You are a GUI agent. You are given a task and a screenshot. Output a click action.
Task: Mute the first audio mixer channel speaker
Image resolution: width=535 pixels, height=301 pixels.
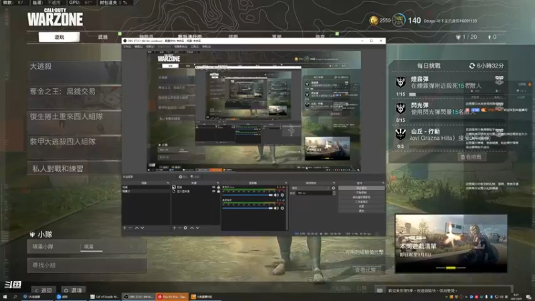pyautogui.click(x=276, y=195)
